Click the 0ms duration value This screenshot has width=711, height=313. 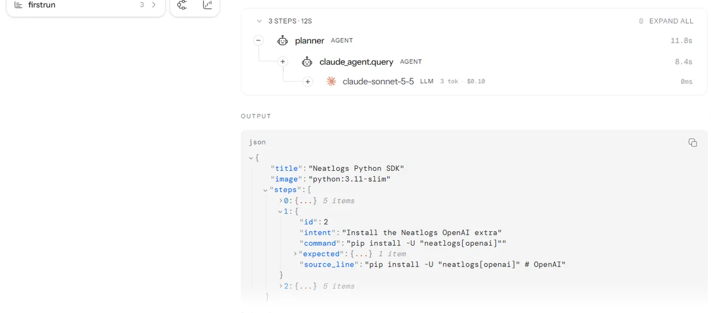[x=686, y=82]
